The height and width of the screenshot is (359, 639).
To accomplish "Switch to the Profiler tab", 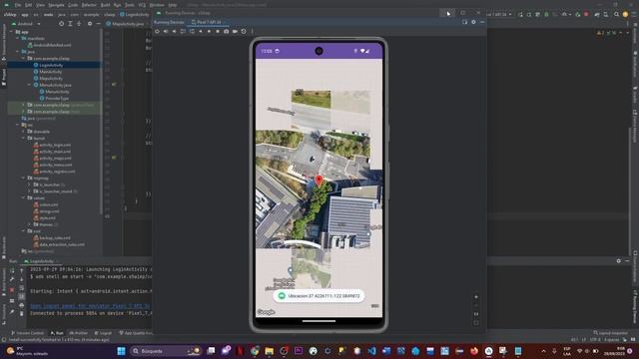I will coord(78,333).
